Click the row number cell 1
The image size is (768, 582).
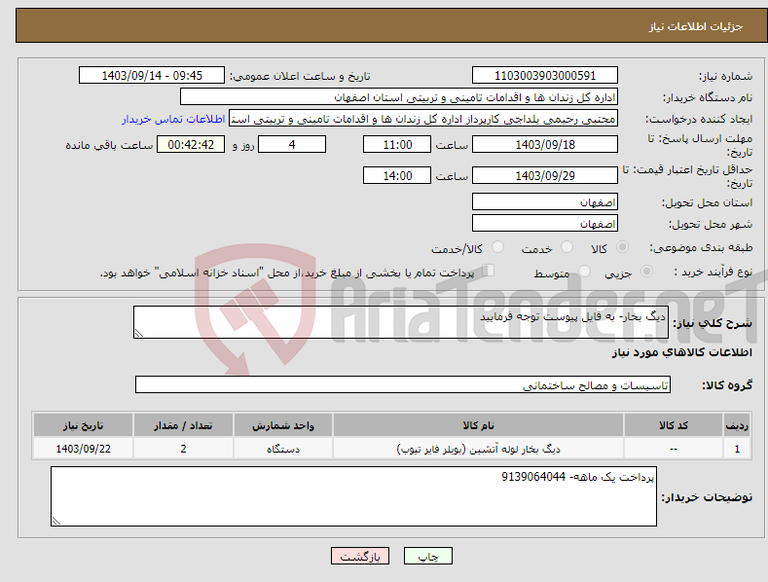(737, 449)
